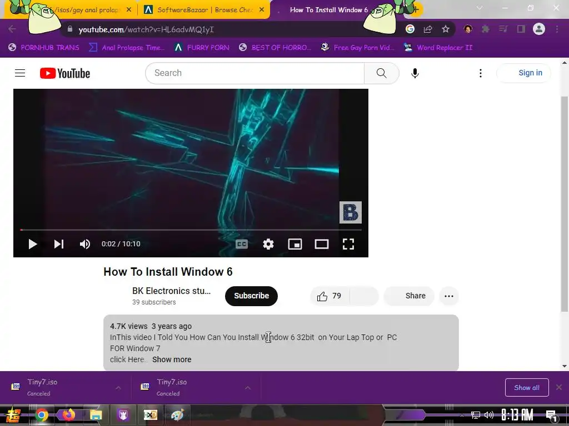
Task: Open BK Electronics channel name
Action: click(171, 291)
